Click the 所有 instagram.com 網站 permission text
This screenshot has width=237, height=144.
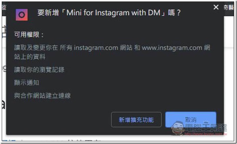coord(96,48)
